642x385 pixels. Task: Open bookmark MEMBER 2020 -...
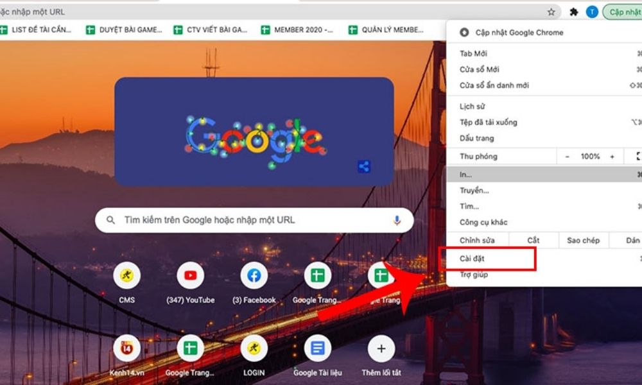[297, 30]
